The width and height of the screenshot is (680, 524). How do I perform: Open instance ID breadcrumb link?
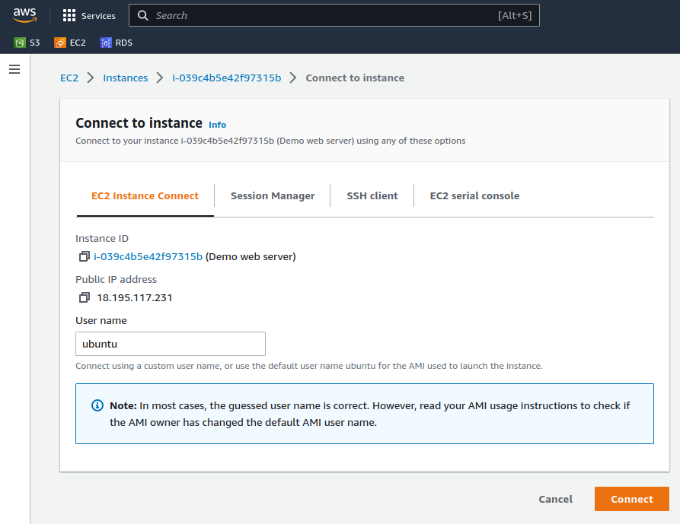click(x=226, y=78)
